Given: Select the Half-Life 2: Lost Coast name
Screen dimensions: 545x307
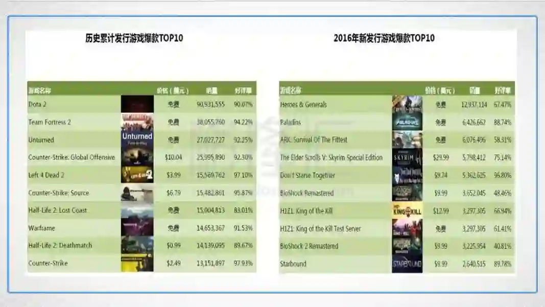Looking at the screenshot, I should click(57, 210).
